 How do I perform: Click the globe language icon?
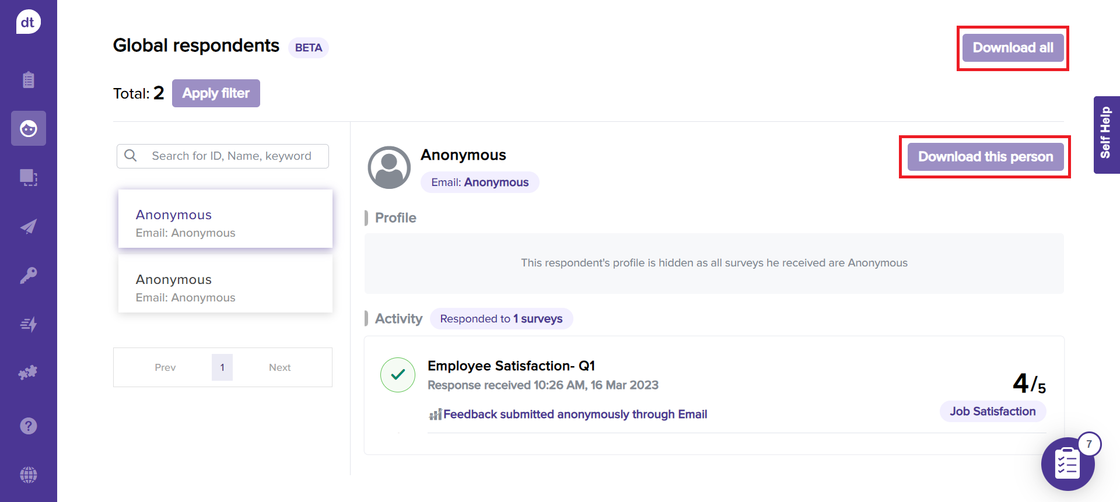point(28,475)
